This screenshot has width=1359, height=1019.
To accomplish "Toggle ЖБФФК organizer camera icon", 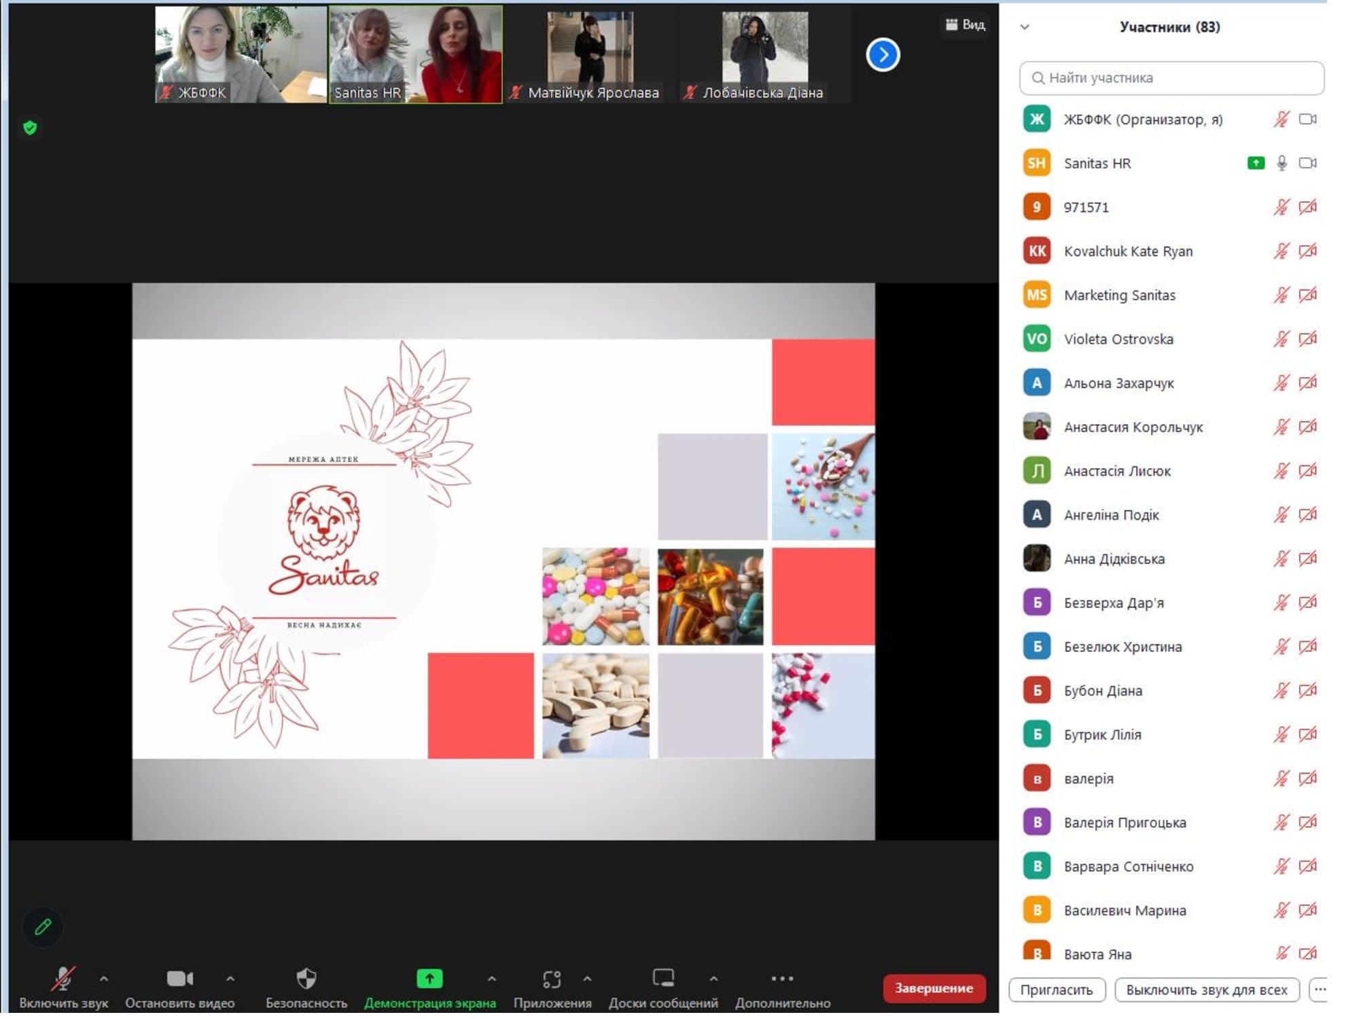I will (1308, 120).
